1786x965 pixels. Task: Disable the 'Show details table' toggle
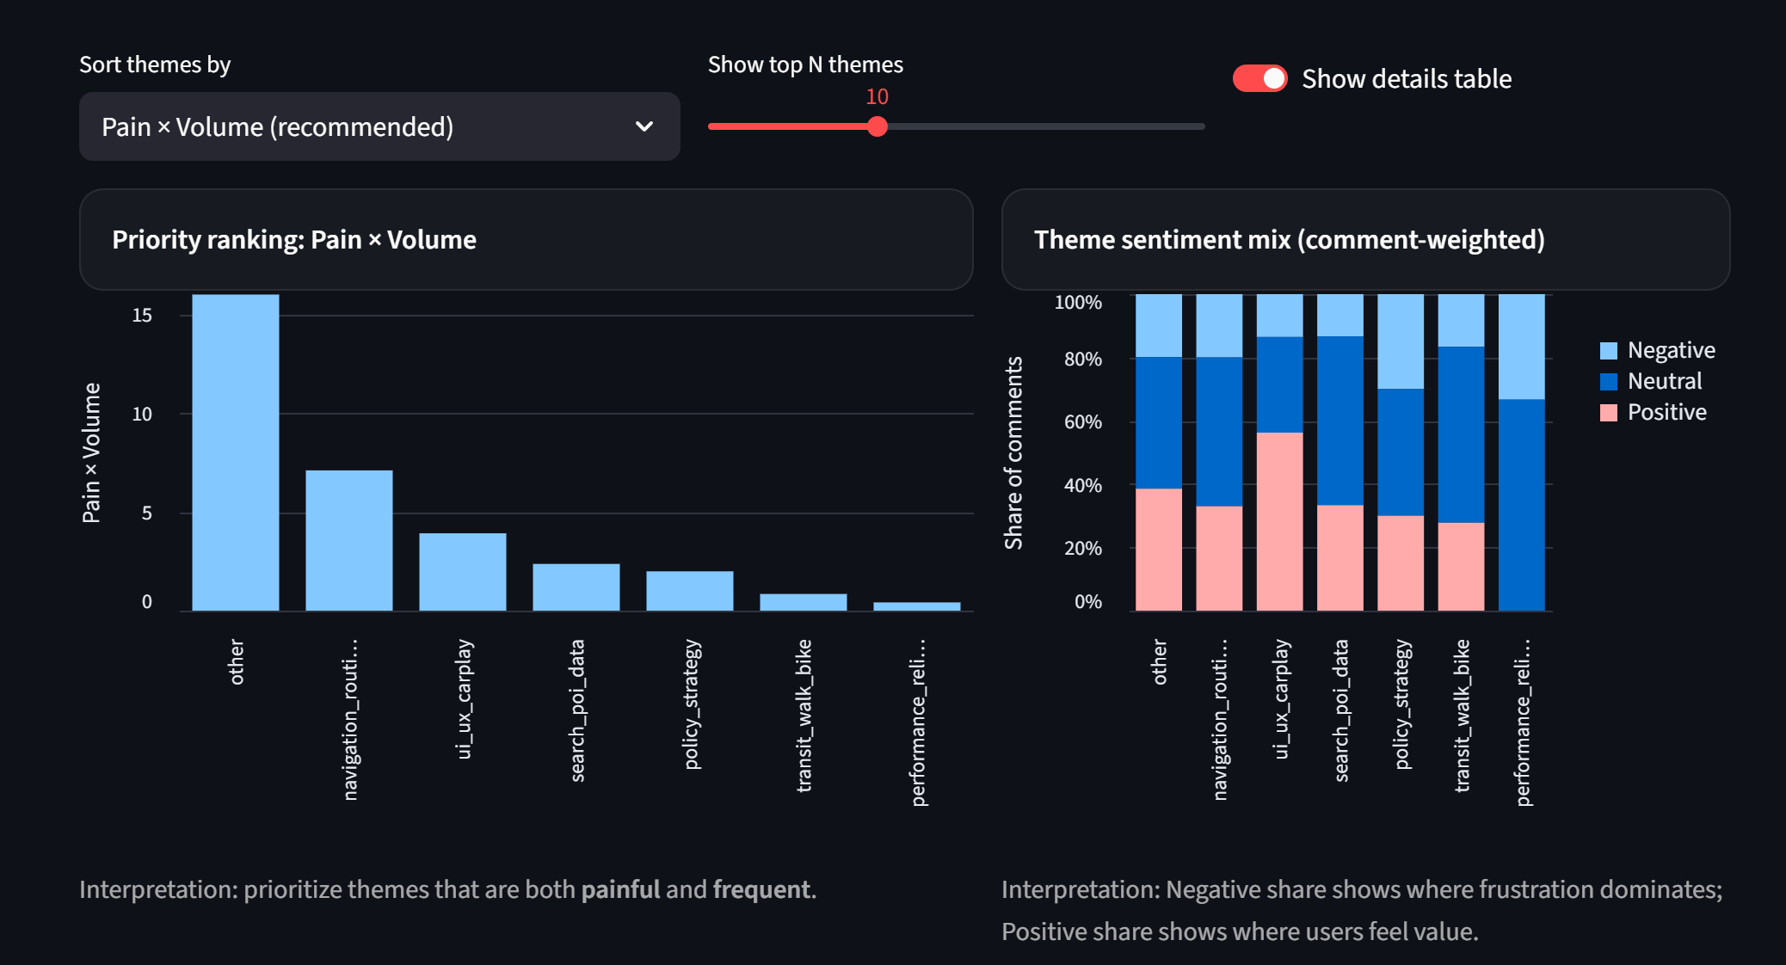tap(1260, 77)
